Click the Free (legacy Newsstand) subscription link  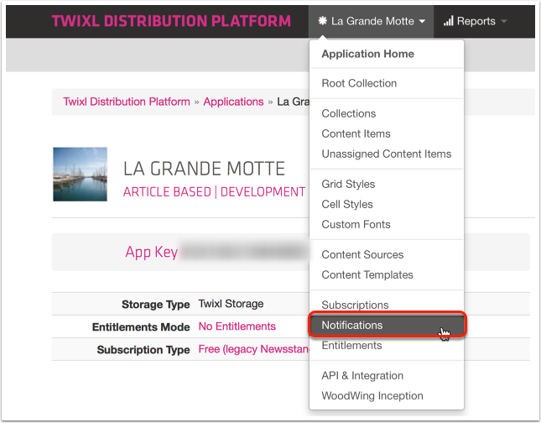point(254,349)
